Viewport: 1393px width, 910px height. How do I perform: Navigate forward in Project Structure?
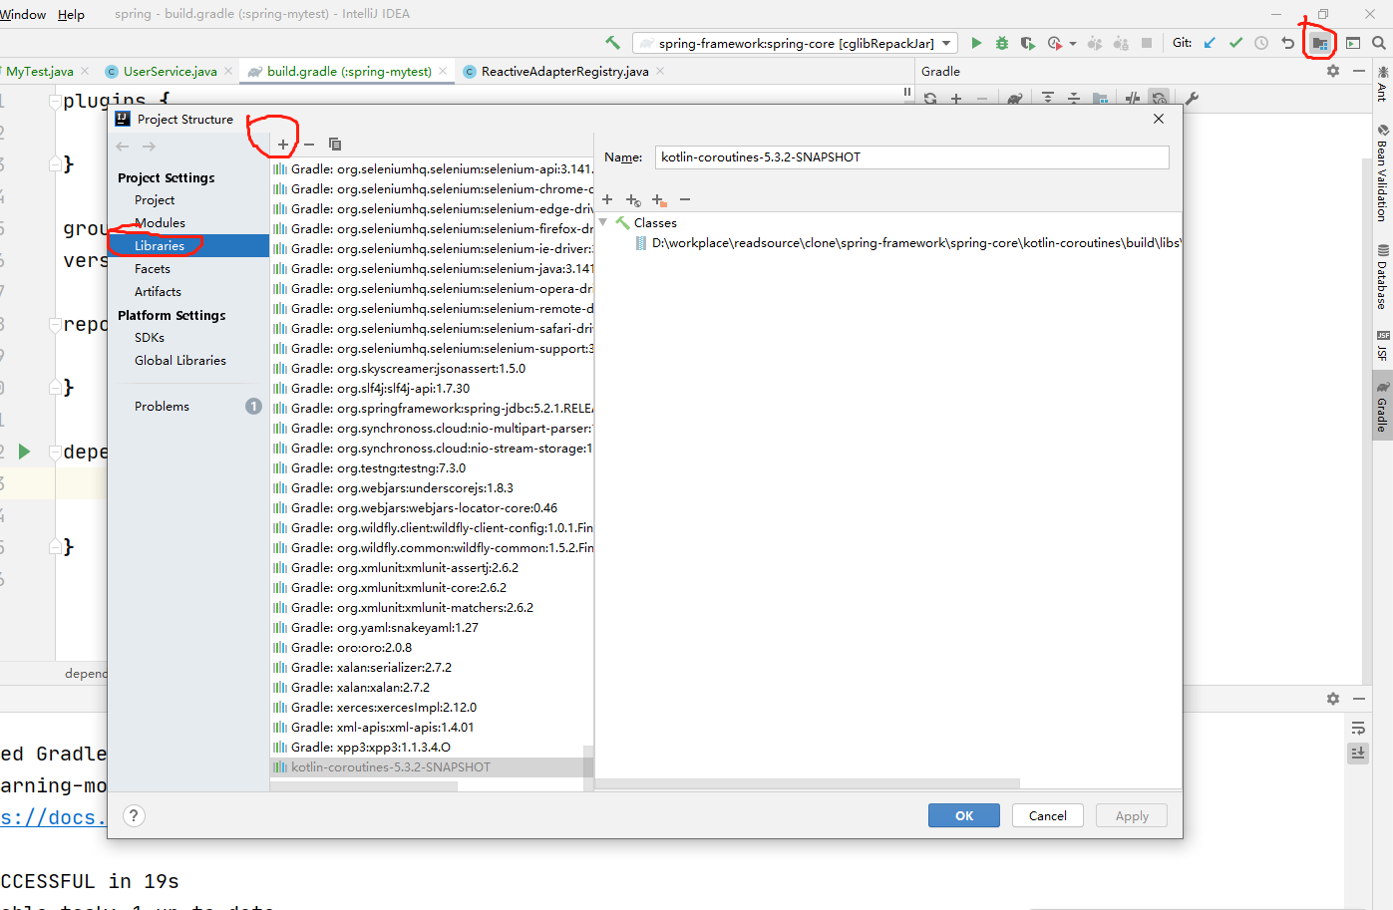click(149, 147)
